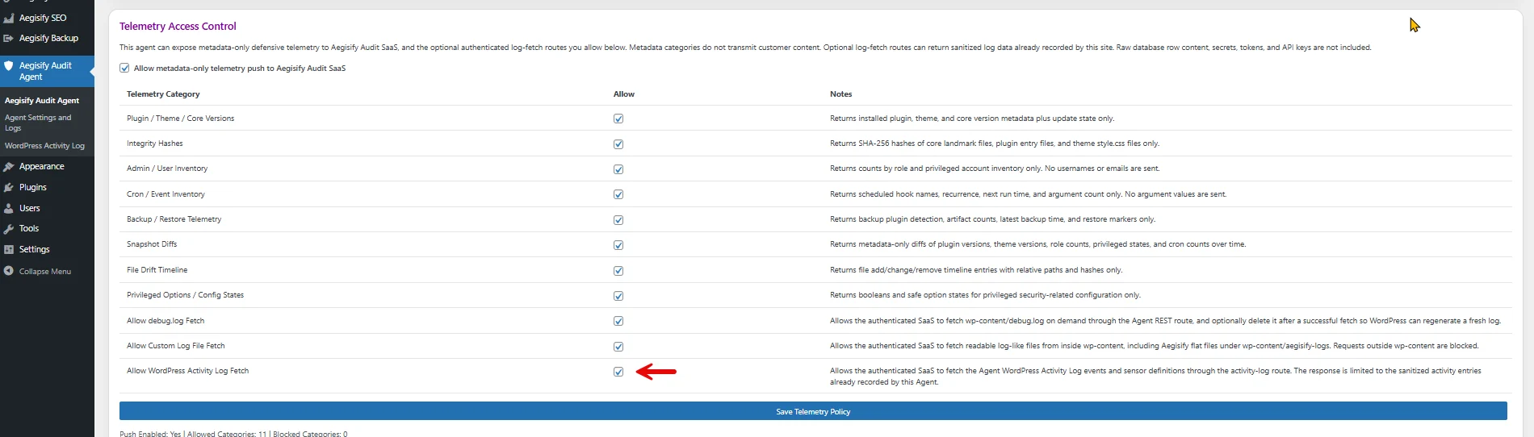Click the Tools wrench icon
Viewport: 1534px width, 437px height.
tap(9, 229)
